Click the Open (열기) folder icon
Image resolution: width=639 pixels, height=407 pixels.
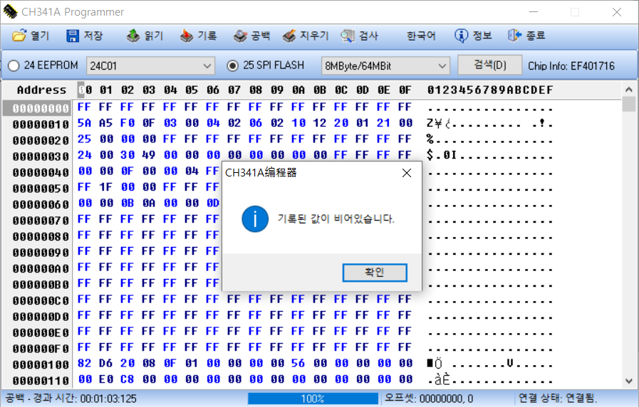tap(19, 36)
